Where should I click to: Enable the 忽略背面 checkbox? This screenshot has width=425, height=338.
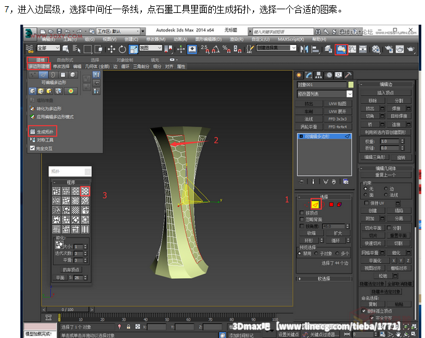[302, 219]
